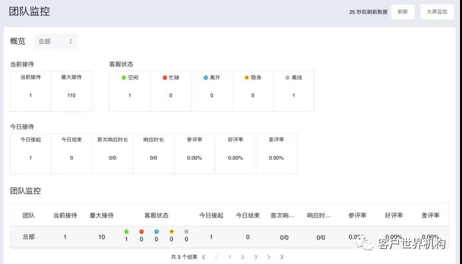Image resolution: width=462 pixels, height=264 pixels.
Task: Select the 总部 team row
Action: tap(230, 237)
